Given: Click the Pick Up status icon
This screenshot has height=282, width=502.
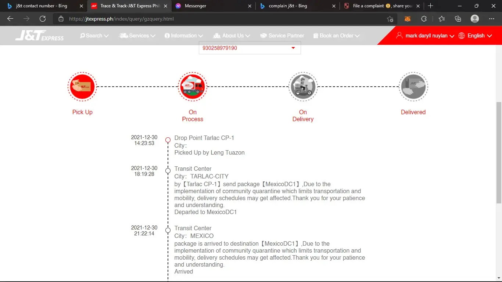Looking at the screenshot, I should tap(82, 87).
